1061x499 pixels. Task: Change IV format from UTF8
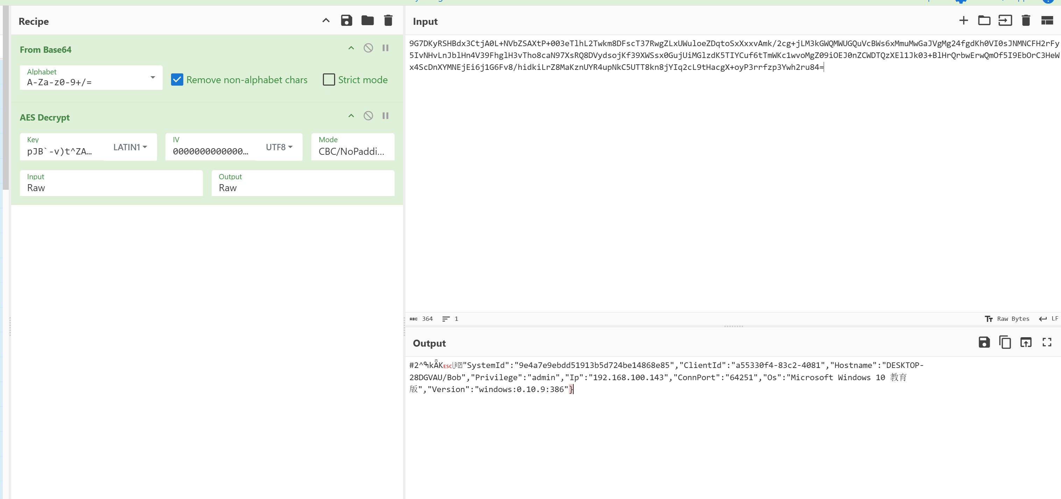(279, 147)
